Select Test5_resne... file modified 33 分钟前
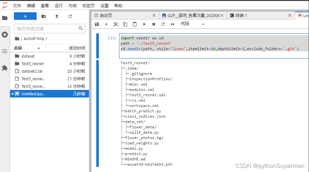The image size is (309, 172). click(50, 86)
